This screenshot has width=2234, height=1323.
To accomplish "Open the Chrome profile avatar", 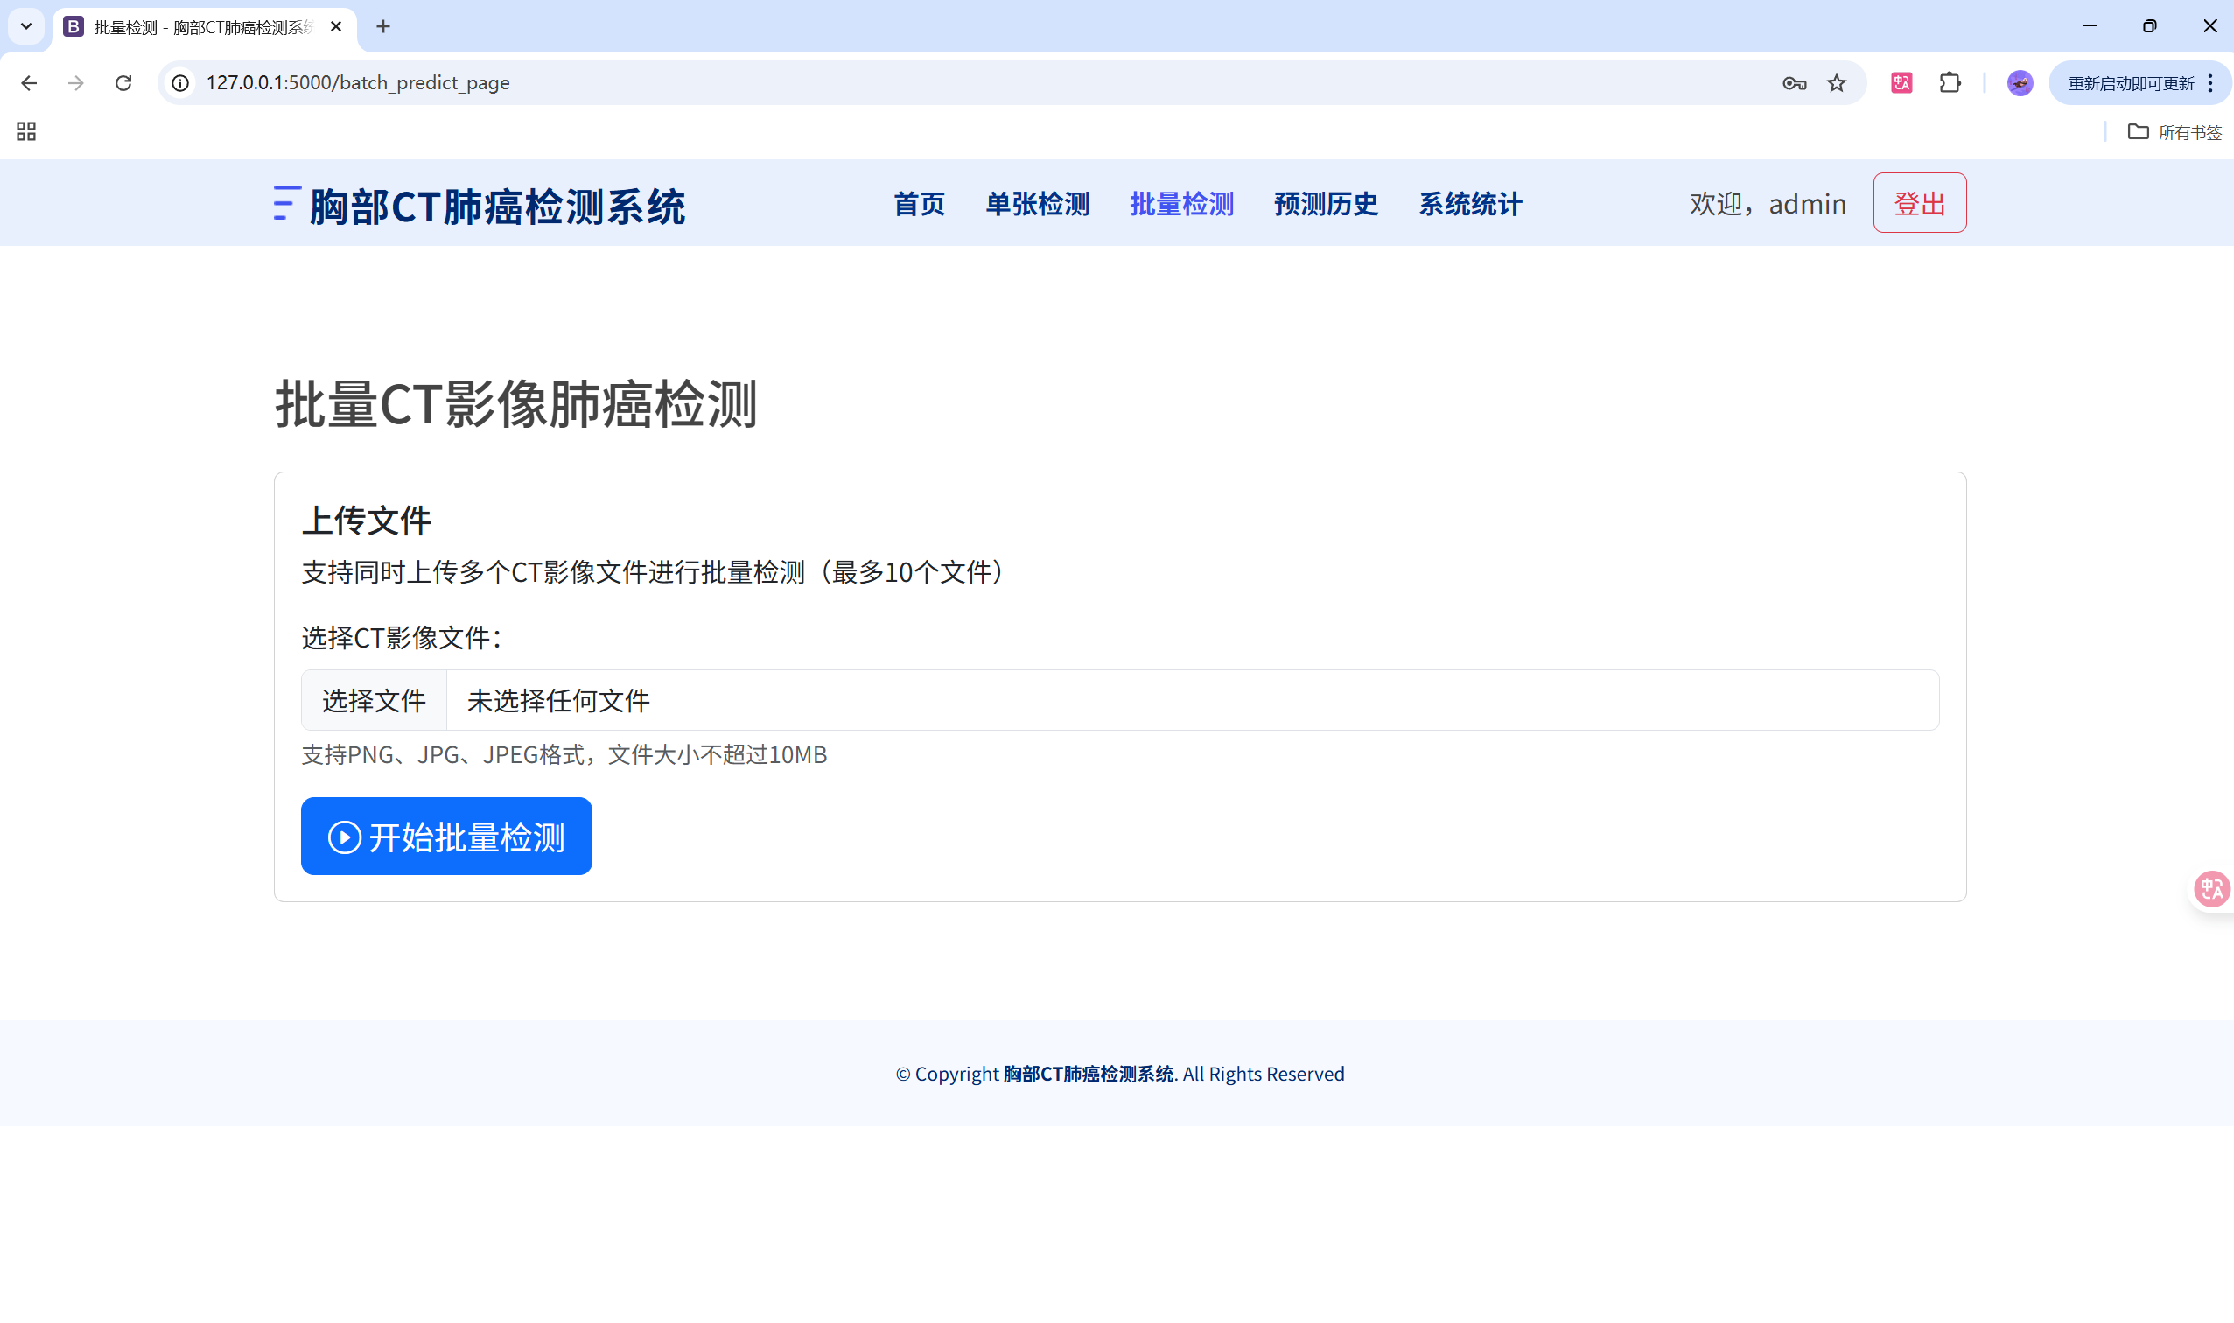I will [x=2019, y=83].
